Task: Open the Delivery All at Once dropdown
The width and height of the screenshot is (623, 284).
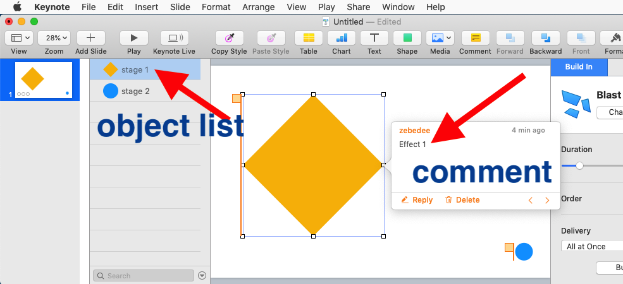Action: tap(592, 246)
